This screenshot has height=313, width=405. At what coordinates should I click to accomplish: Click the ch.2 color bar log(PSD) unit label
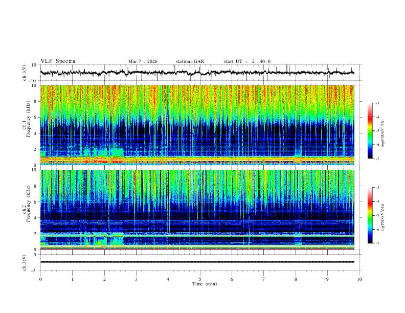383,217
